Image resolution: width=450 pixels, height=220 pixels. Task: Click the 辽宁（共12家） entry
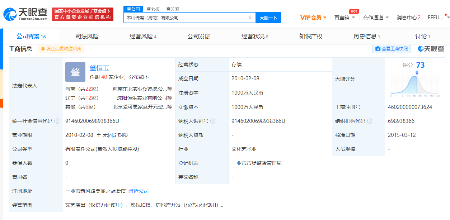(x=82, y=98)
